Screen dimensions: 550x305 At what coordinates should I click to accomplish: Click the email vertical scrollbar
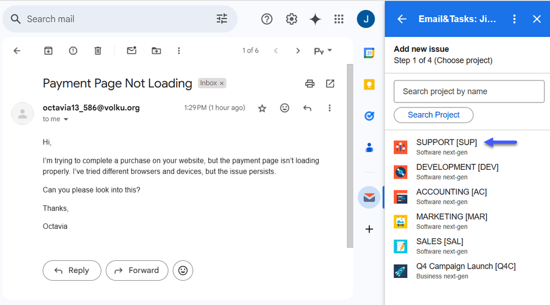[350, 156]
